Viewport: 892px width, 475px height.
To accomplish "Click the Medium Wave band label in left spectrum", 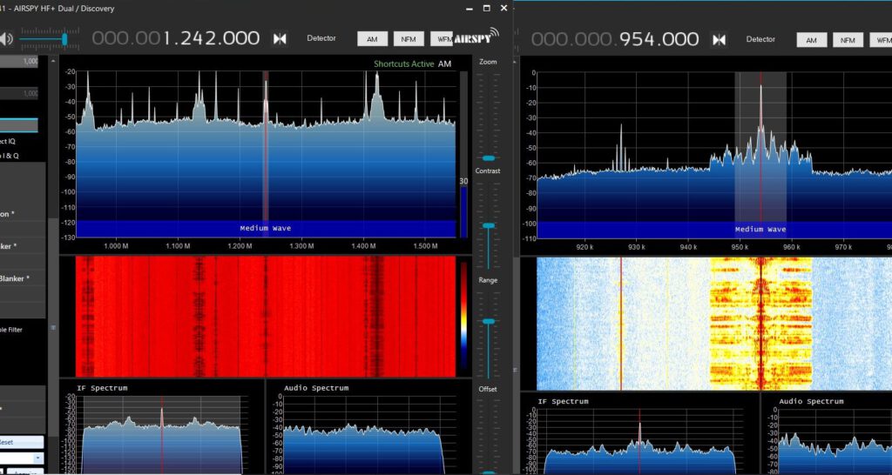I will 266,228.
